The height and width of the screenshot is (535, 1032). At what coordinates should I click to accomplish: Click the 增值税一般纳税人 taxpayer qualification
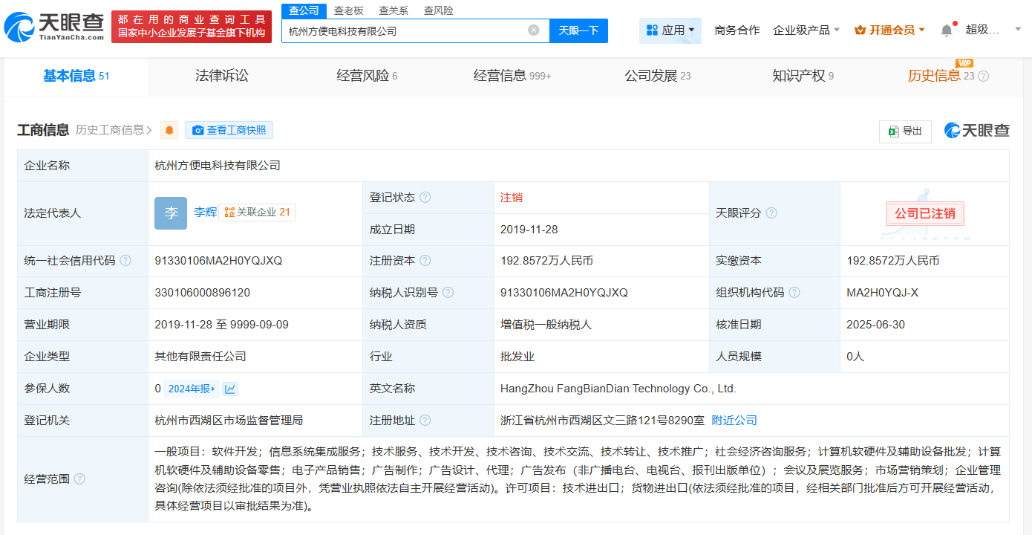[x=546, y=325]
